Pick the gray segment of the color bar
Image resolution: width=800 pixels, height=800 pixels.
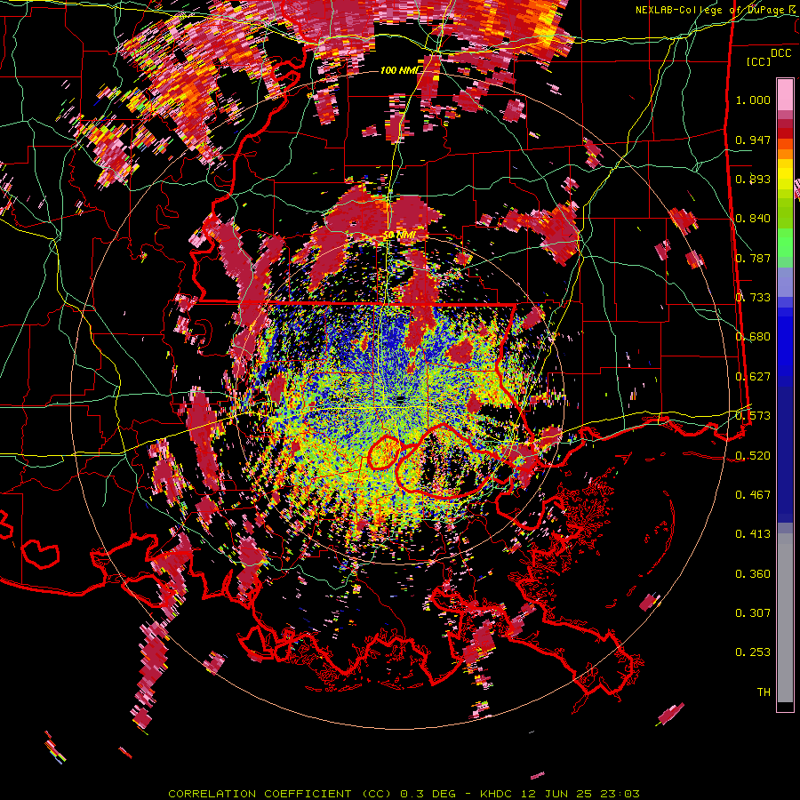[x=785, y=618]
